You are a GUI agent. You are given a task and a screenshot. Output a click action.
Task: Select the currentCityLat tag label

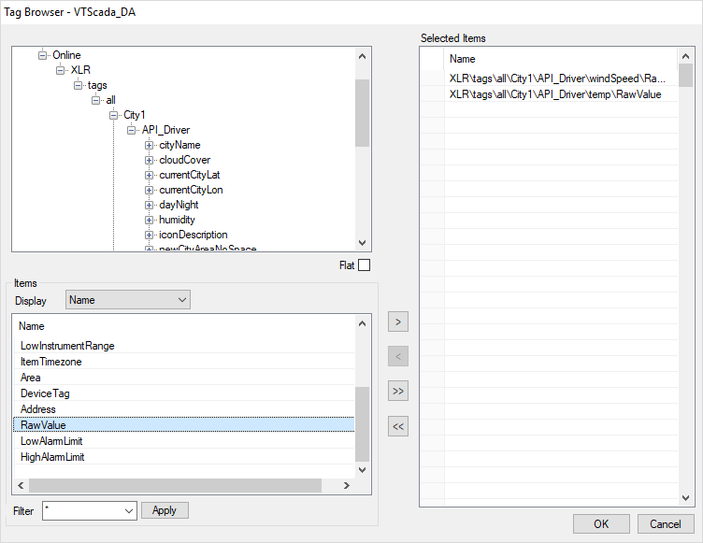[x=190, y=175]
